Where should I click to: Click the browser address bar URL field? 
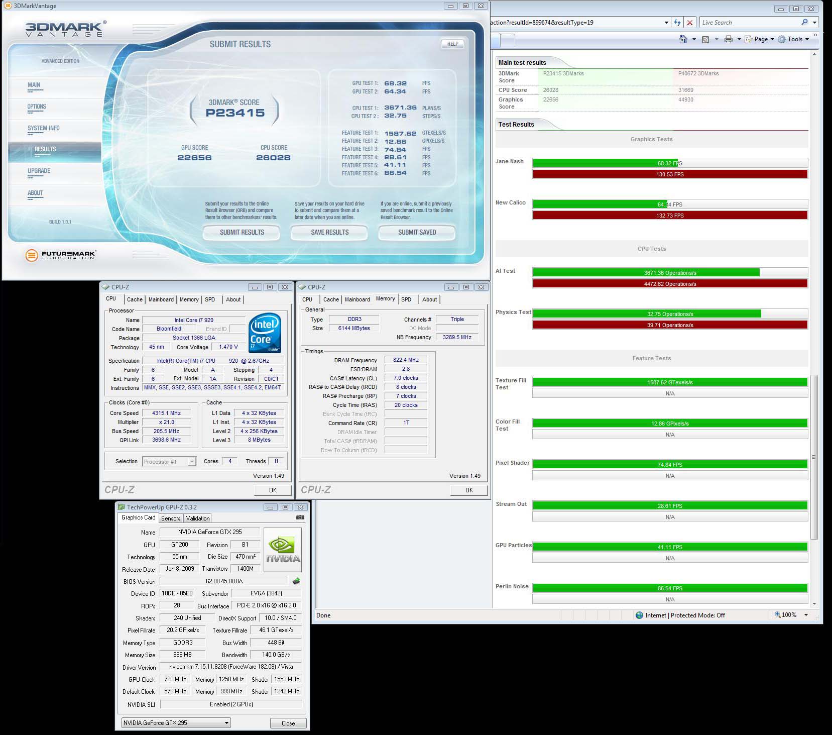pyautogui.click(x=576, y=22)
